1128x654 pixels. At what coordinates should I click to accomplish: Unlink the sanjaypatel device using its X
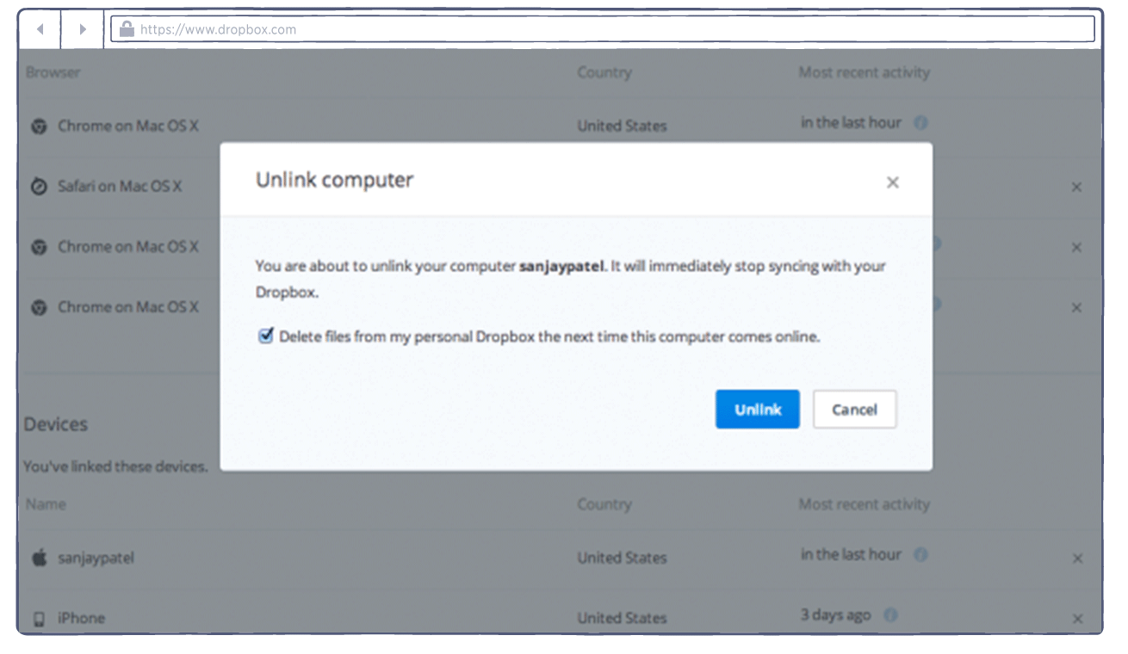(x=1076, y=558)
